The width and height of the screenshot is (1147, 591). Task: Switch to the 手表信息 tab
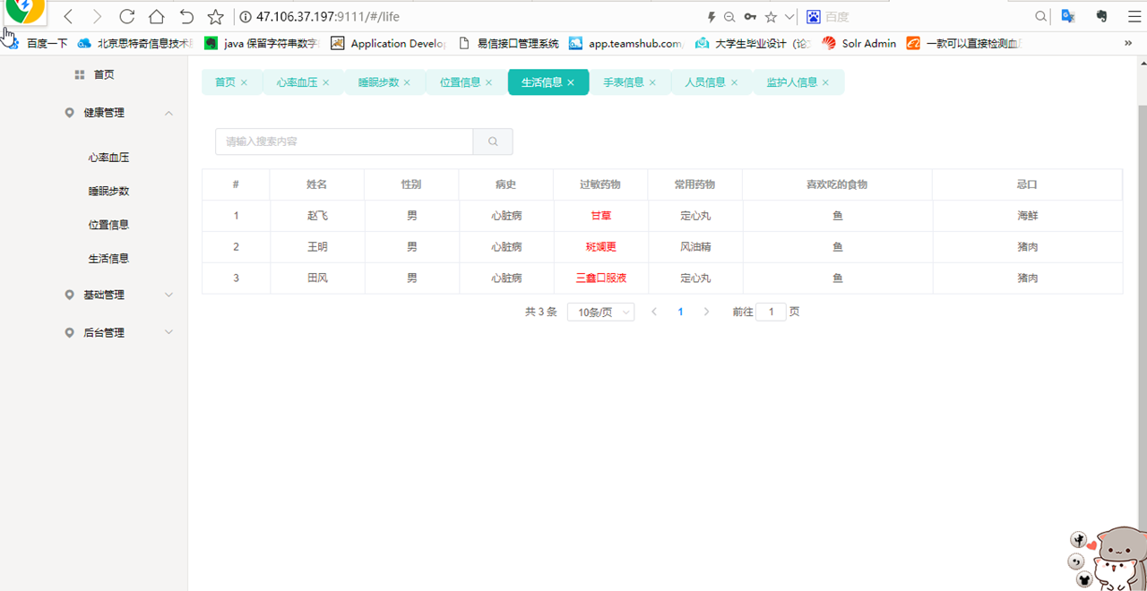click(x=624, y=82)
